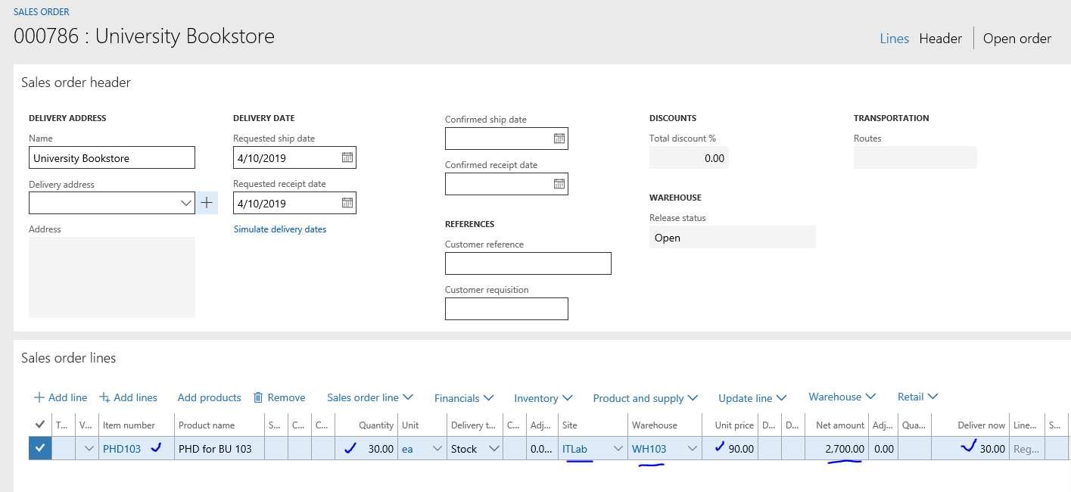This screenshot has height=492, width=1071.
Task: Click the Address display box
Action: [x=112, y=277]
